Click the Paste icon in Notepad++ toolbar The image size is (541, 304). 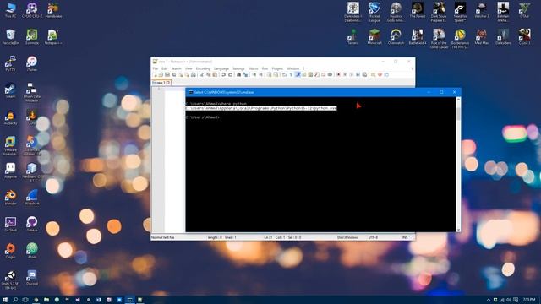pos(215,74)
